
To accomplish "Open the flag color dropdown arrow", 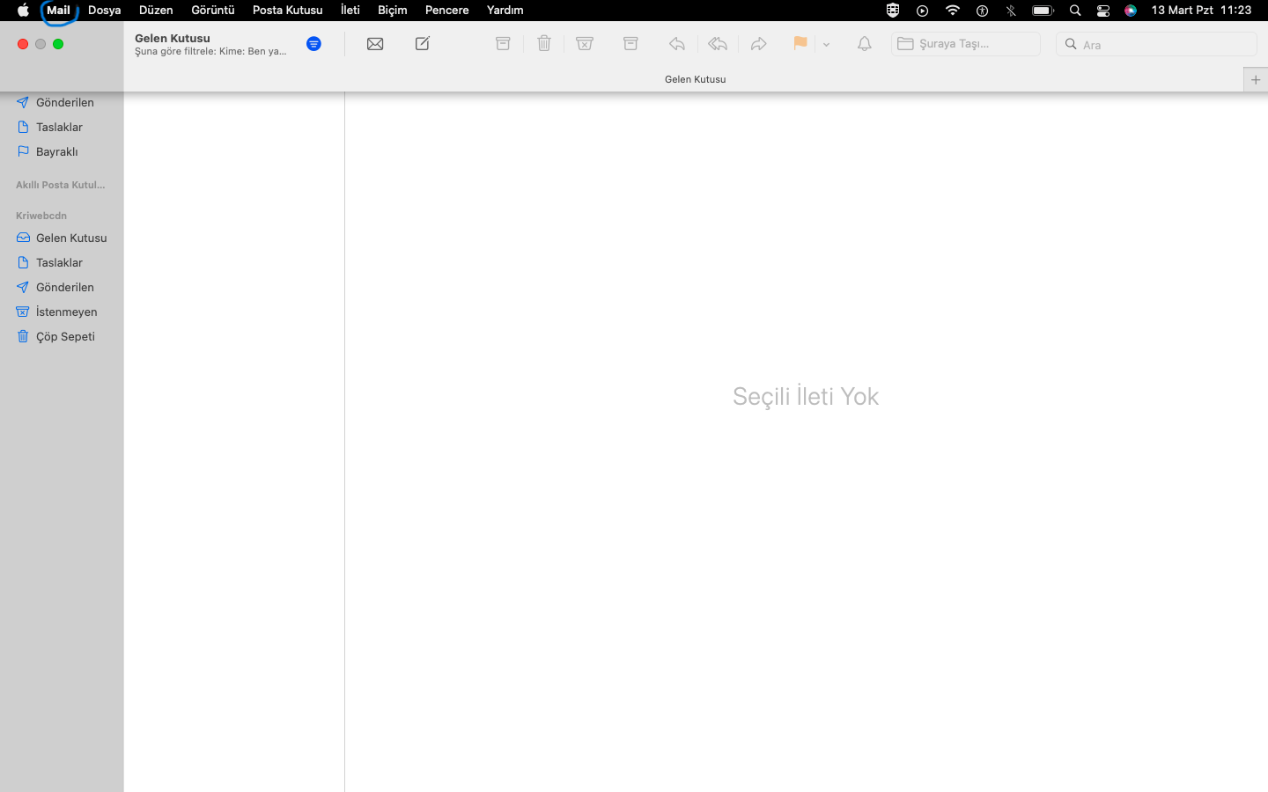I will [826, 44].
